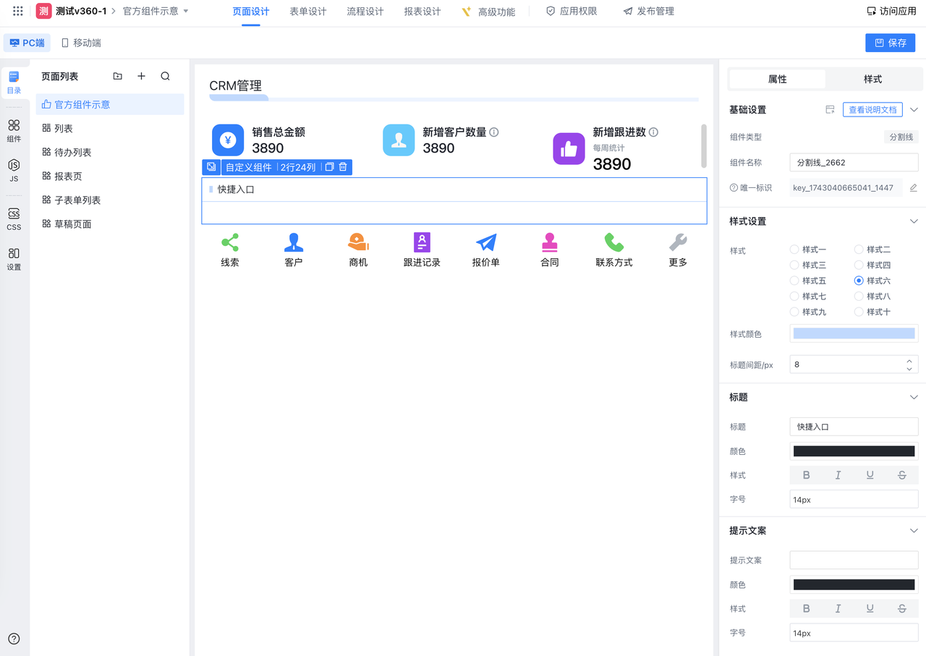
Task: Collapse the 样式设置 section
Action: tap(914, 221)
